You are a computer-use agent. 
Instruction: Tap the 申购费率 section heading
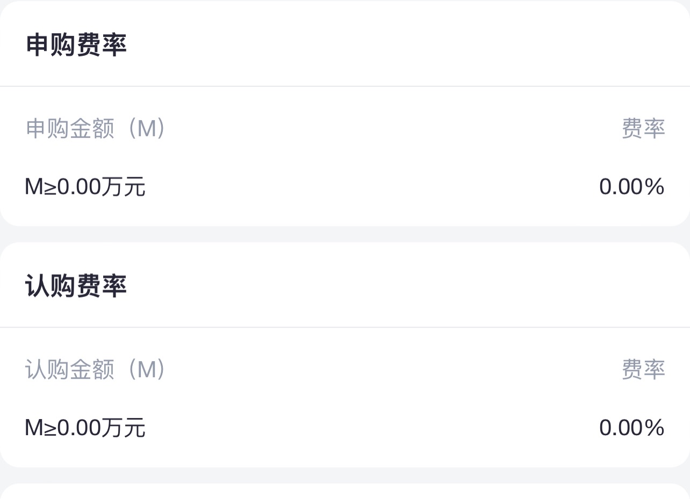[76, 46]
